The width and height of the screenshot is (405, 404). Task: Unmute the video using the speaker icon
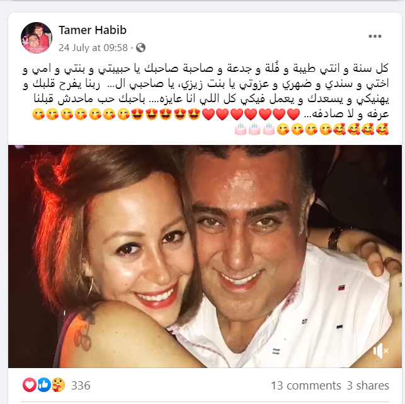pyautogui.click(x=380, y=350)
